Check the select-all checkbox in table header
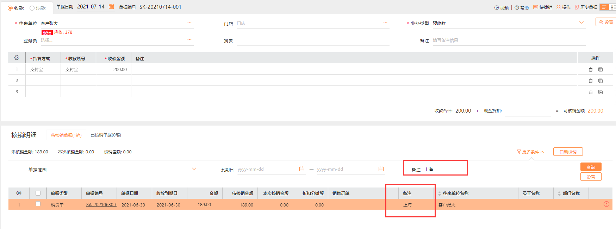 tap(38, 193)
